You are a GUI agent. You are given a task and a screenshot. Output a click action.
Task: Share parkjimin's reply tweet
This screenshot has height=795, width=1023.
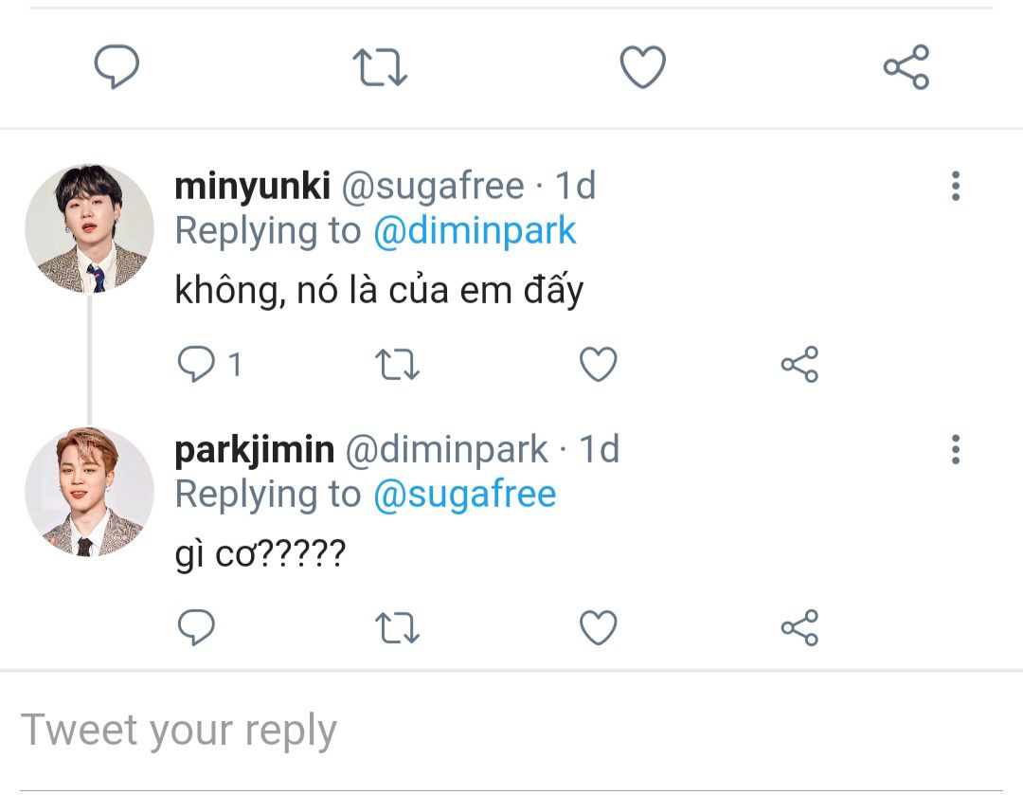[799, 627]
